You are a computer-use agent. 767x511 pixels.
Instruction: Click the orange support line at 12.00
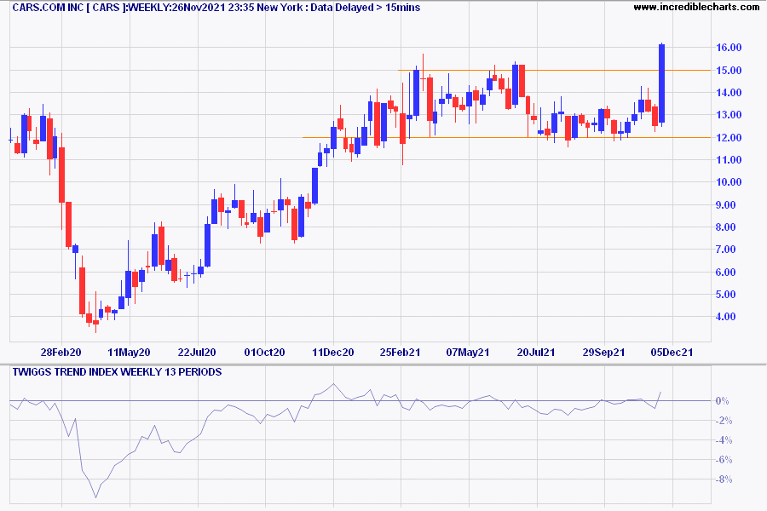pos(507,137)
